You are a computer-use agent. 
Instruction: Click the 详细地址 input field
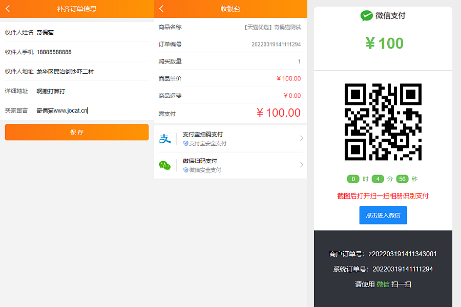pos(92,91)
